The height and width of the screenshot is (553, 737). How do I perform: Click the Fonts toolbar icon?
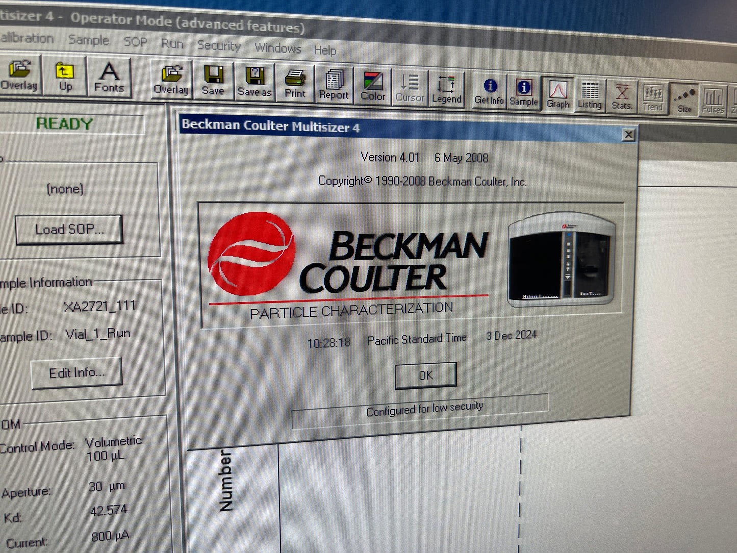point(109,78)
